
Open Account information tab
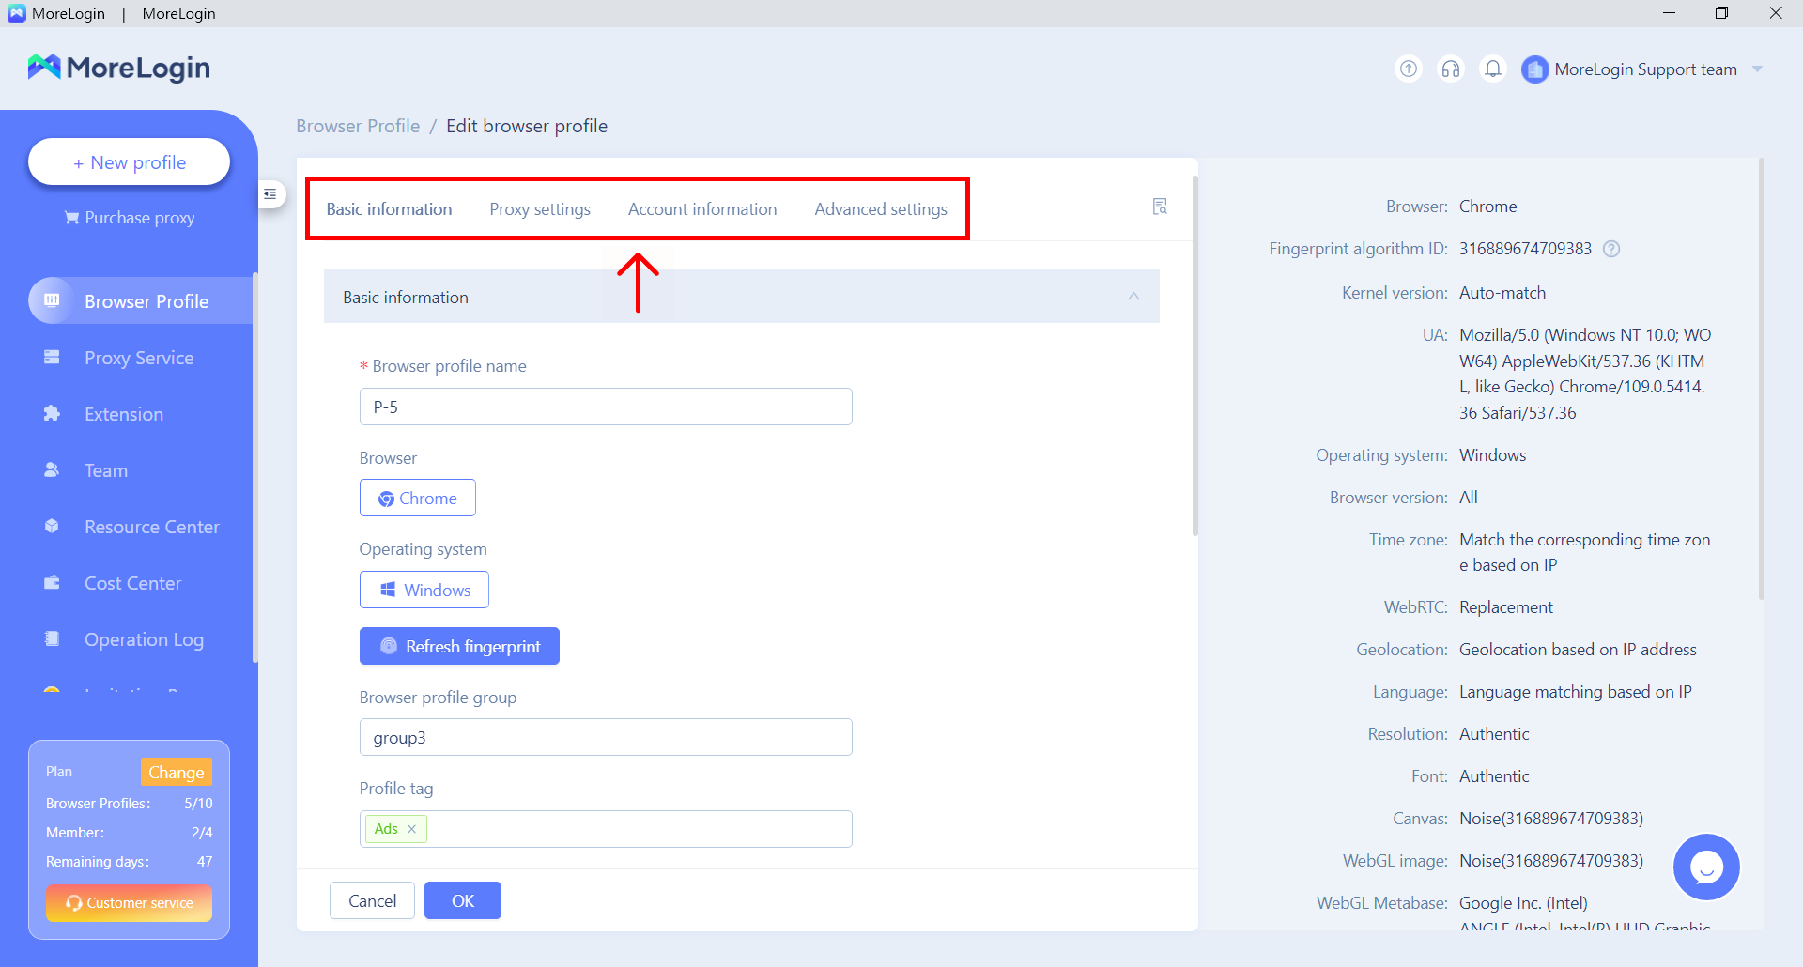(x=702, y=209)
